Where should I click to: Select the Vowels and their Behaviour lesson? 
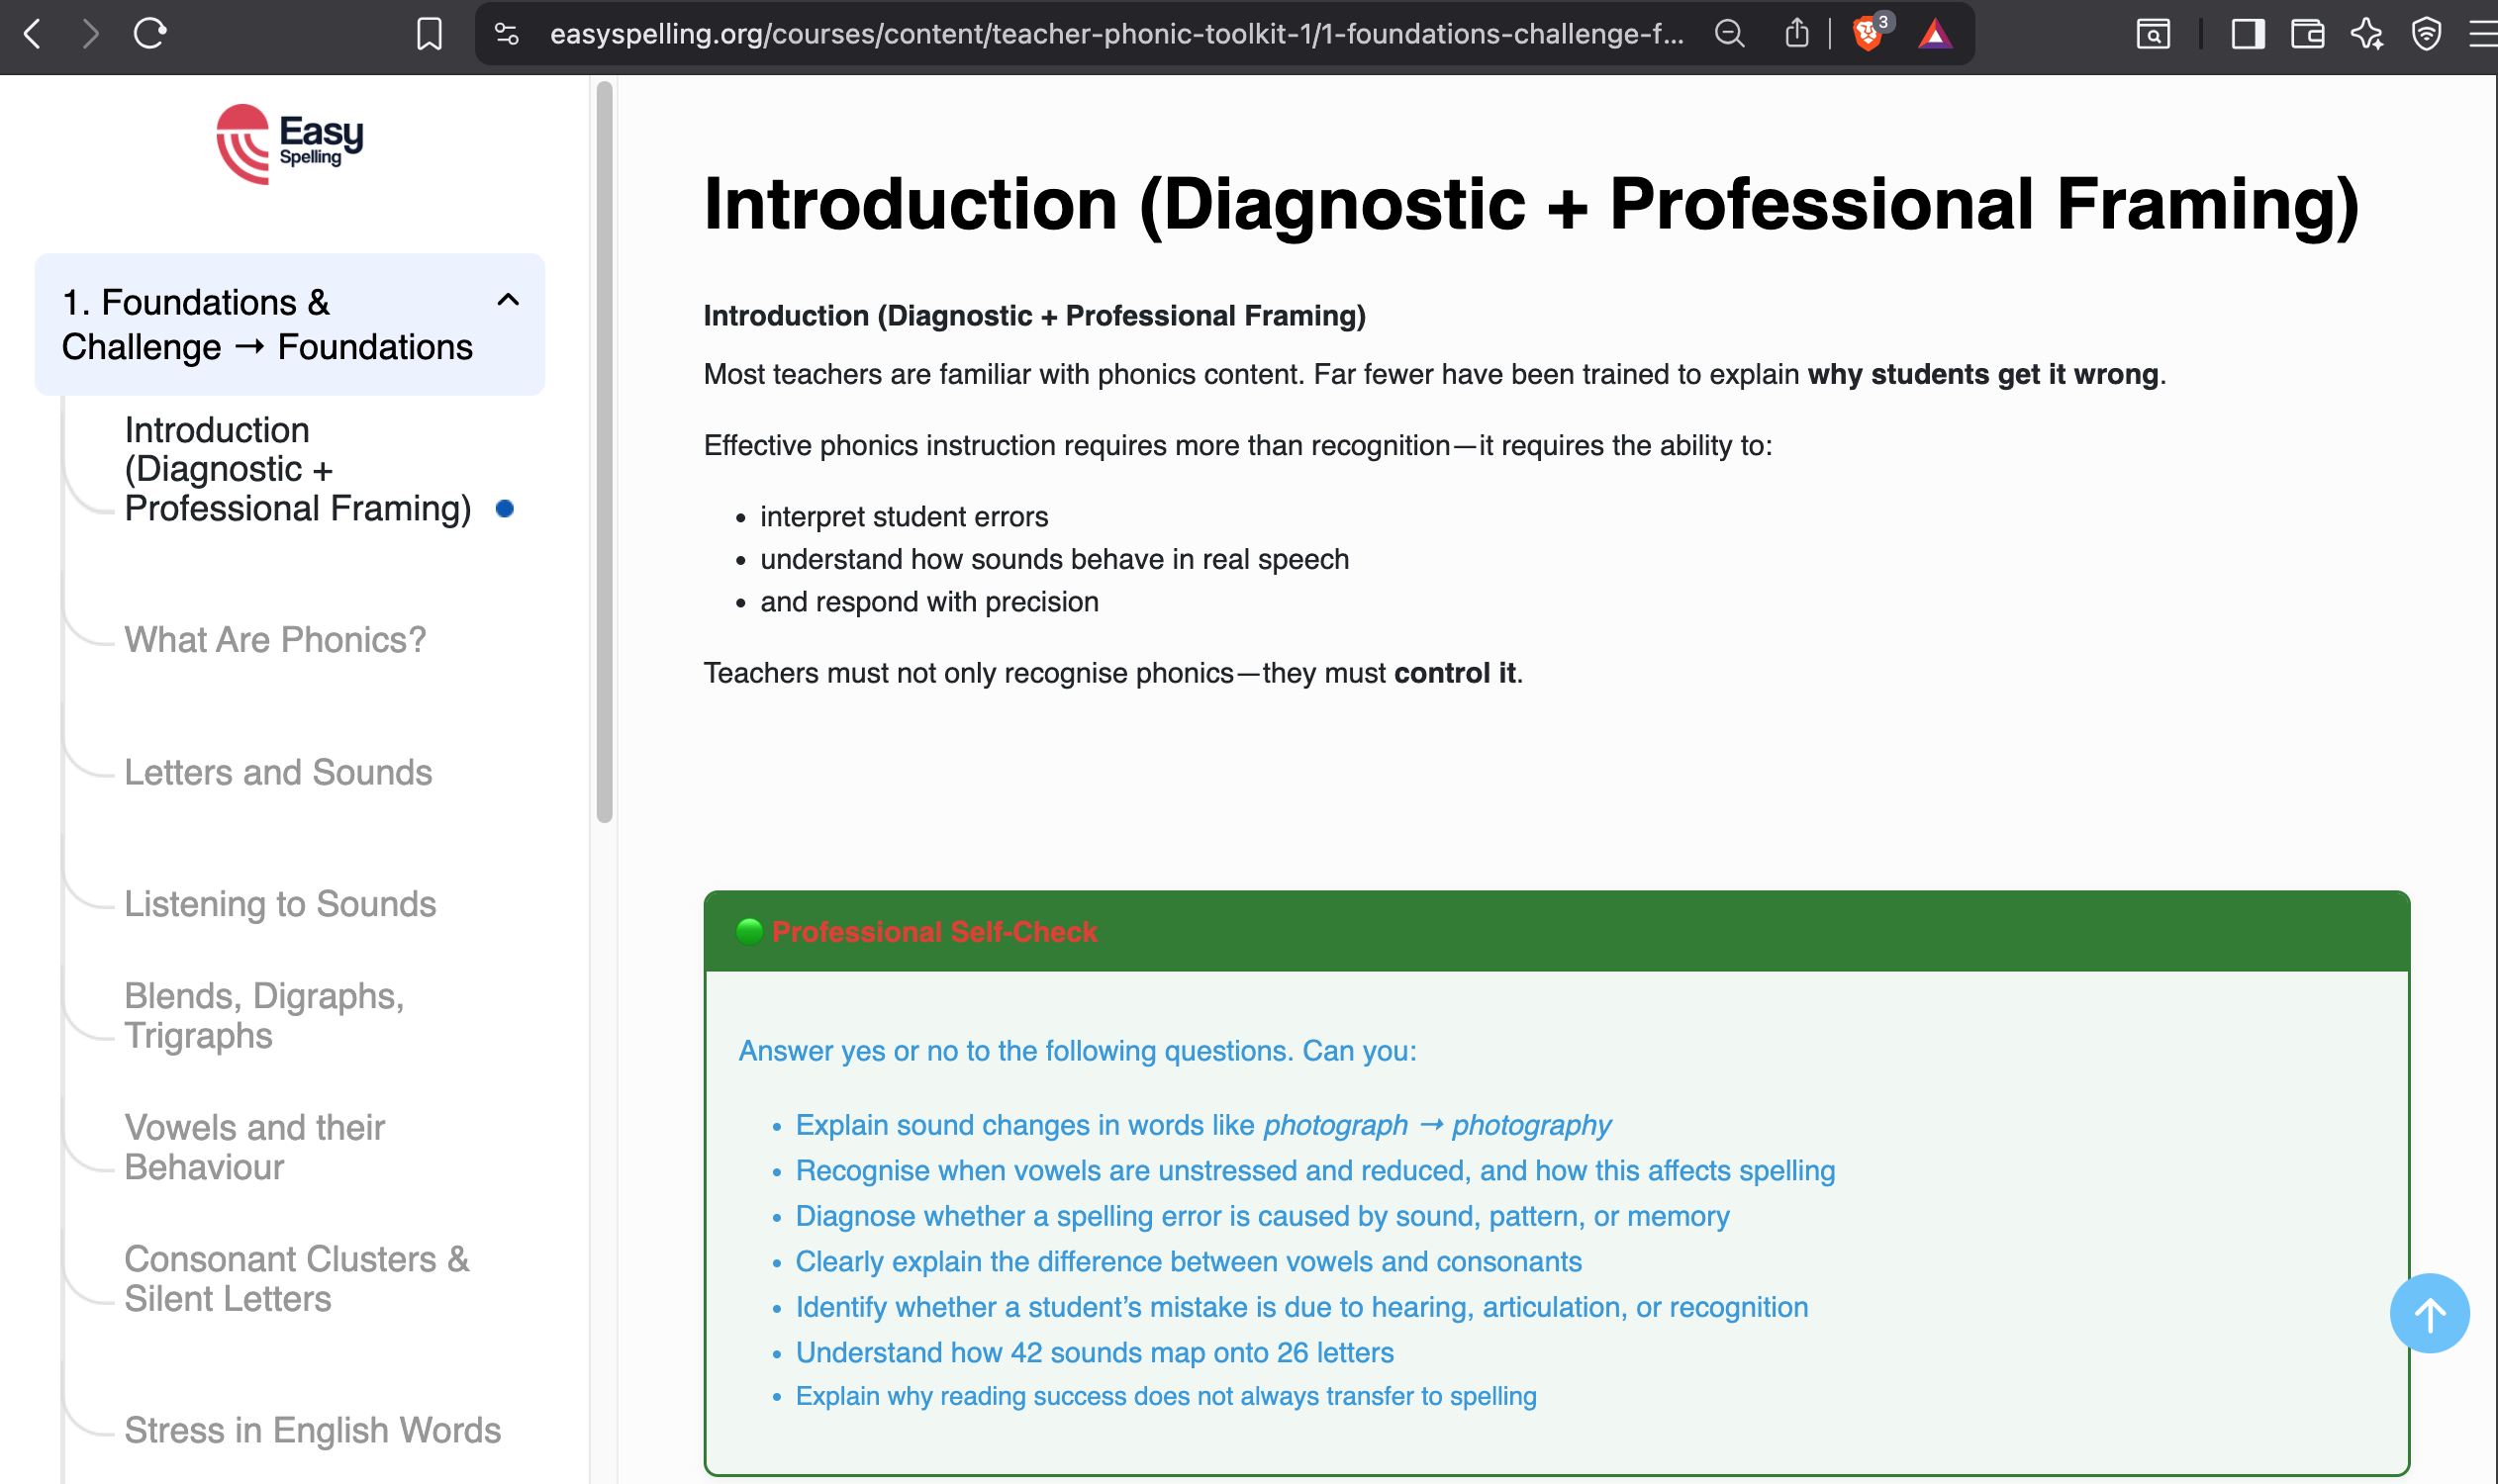tap(254, 1146)
